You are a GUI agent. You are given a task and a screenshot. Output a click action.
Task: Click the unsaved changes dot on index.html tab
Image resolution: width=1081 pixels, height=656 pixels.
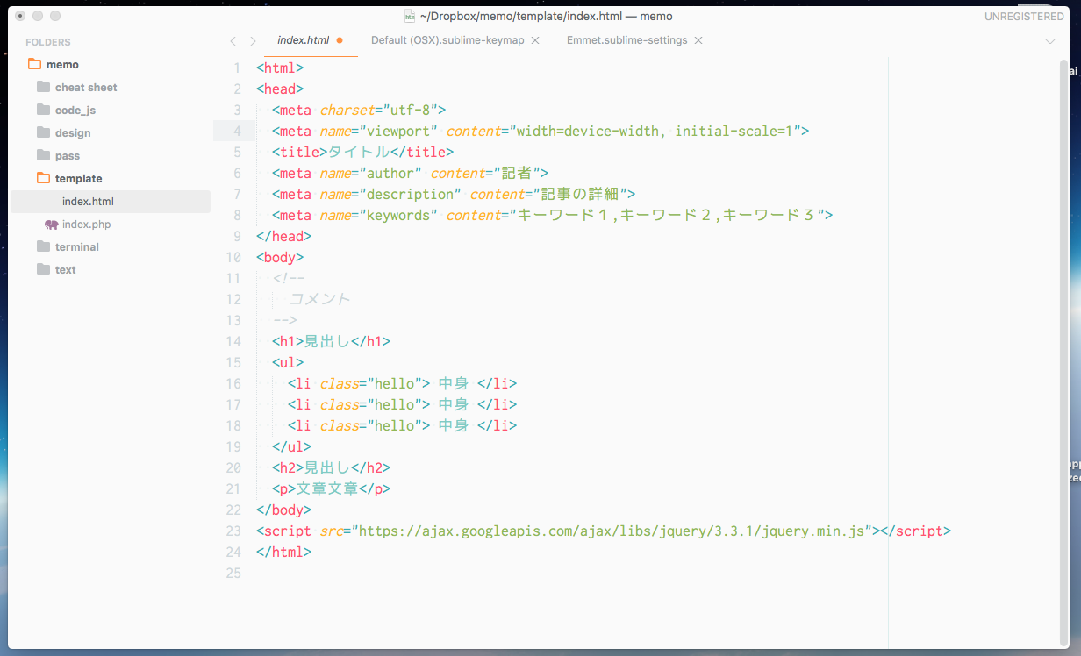(340, 40)
